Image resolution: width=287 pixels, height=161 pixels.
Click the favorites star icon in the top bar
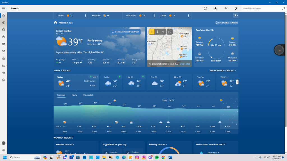coord(216,8)
